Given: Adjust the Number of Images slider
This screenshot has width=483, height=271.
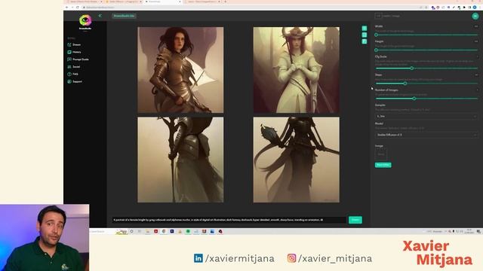Looking at the screenshot, I should pos(426,99).
